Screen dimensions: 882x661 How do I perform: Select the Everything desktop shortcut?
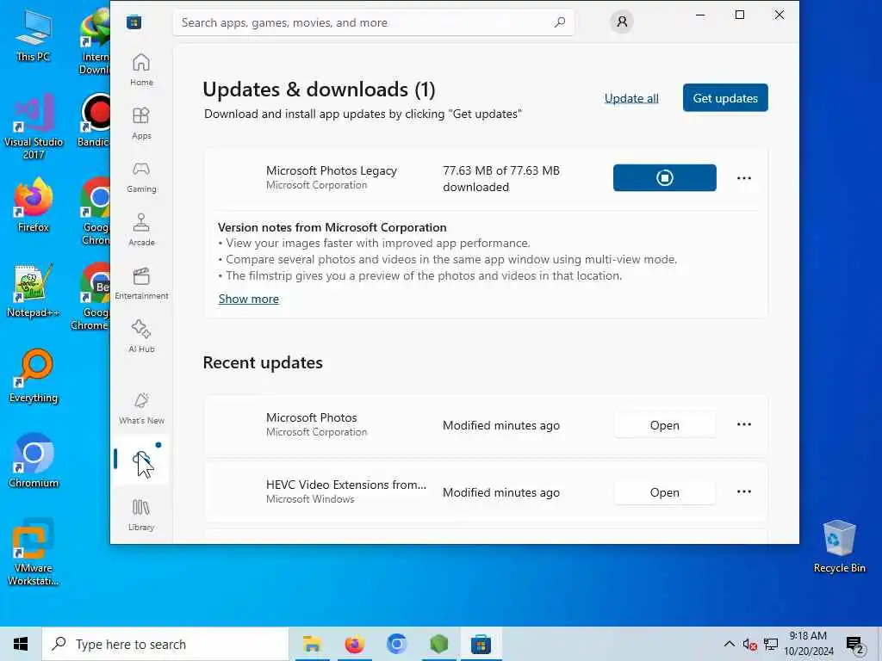click(34, 376)
